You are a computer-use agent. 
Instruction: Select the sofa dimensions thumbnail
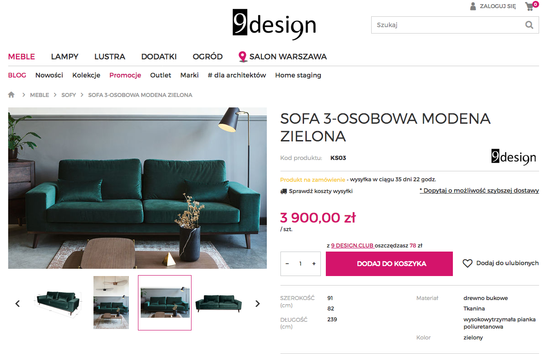(58, 303)
